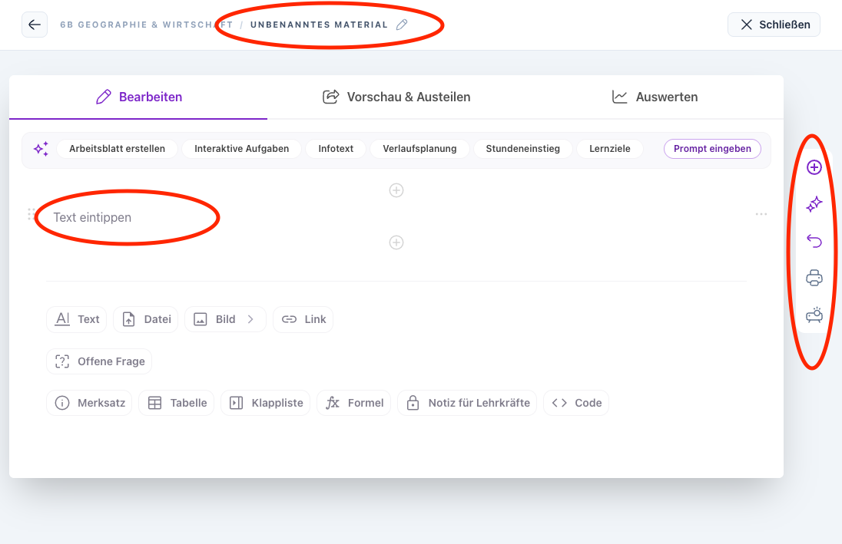Click the Prompt eingeben button
The height and width of the screenshot is (544, 842).
pos(712,149)
